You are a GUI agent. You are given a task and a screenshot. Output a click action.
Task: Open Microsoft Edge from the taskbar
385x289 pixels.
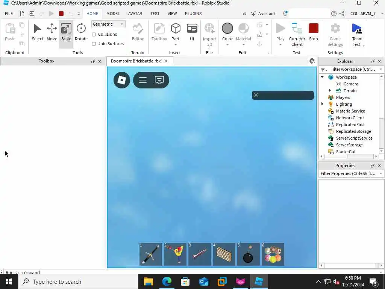point(167,281)
